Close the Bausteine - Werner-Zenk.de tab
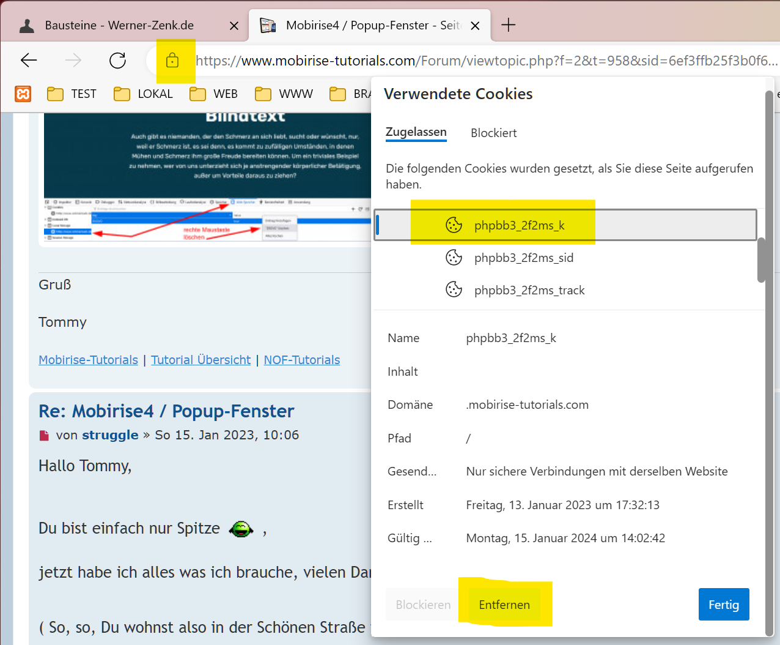Viewport: 780px width, 645px height. (234, 26)
